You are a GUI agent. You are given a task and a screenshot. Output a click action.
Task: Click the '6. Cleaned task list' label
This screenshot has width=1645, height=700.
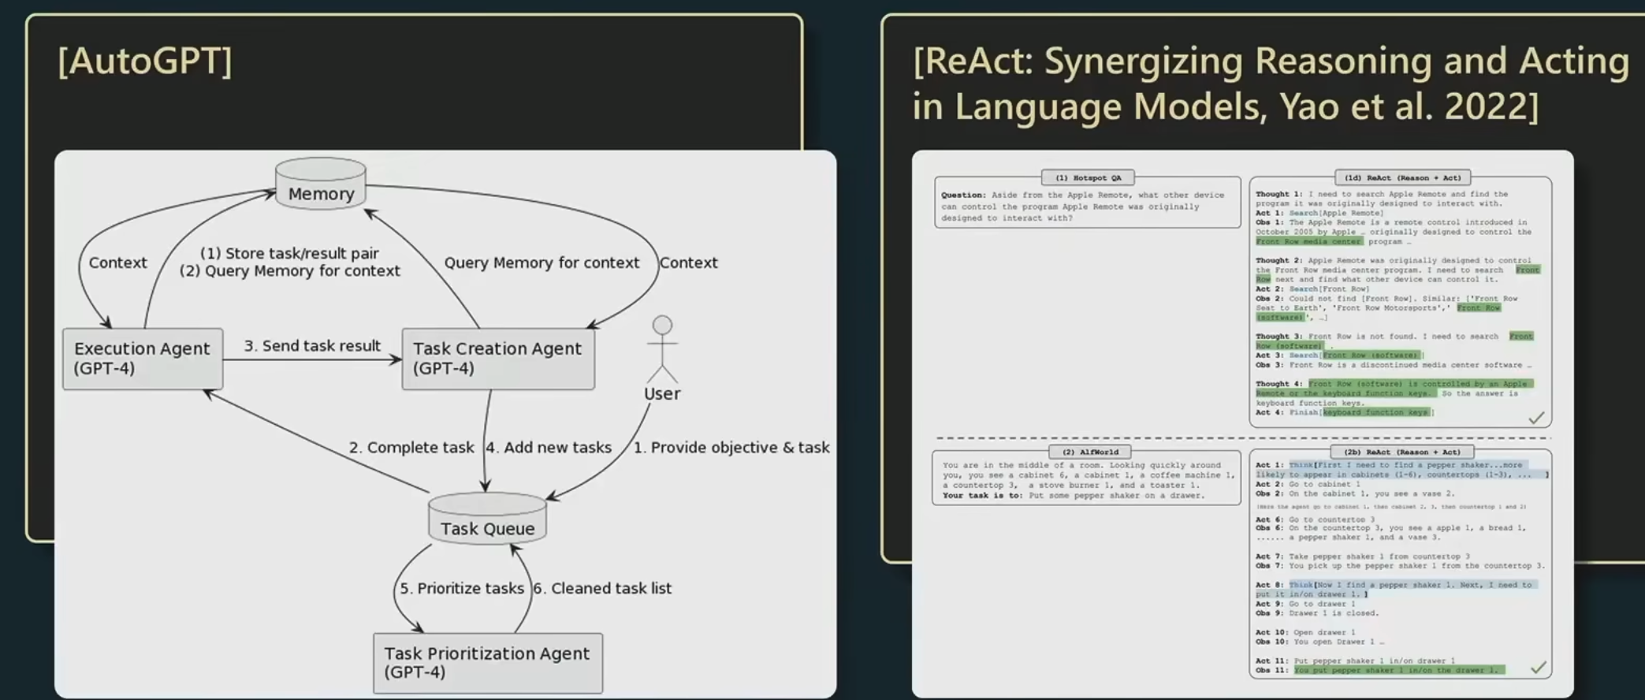pos(603,588)
